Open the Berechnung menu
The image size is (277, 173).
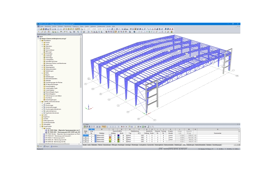point(68,26)
